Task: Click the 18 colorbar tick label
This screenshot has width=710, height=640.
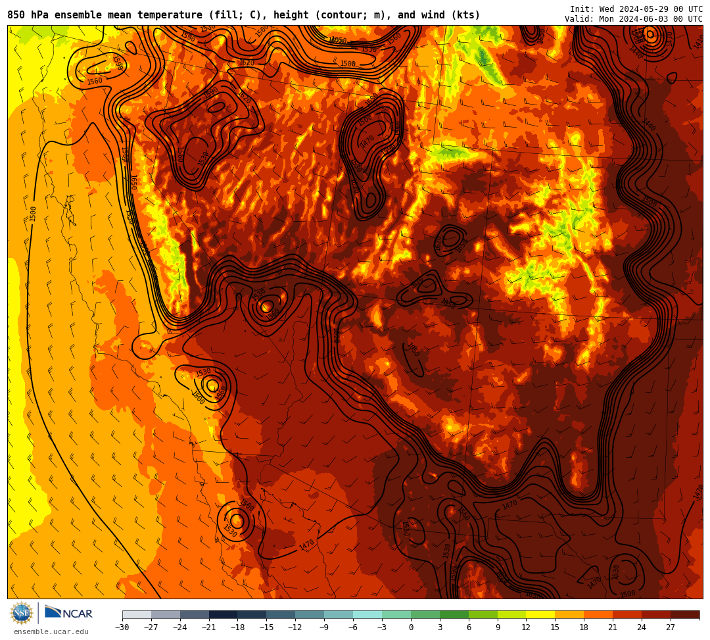Action: pyautogui.click(x=584, y=628)
